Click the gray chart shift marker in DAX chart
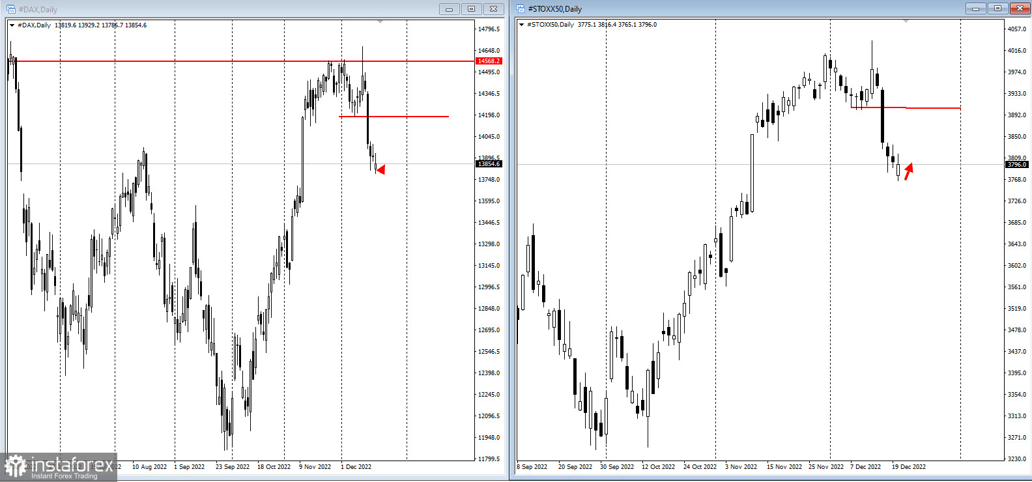1032x482 pixels. point(380,22)
